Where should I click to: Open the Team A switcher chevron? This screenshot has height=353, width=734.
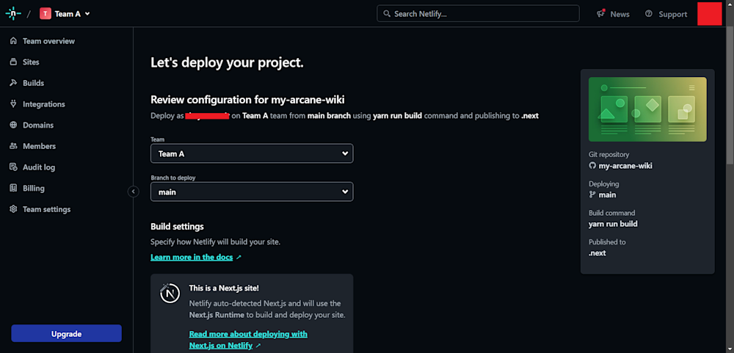tap(87, 13)
